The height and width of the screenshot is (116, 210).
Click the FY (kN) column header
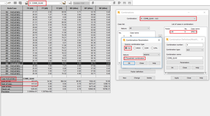(45, 8)
